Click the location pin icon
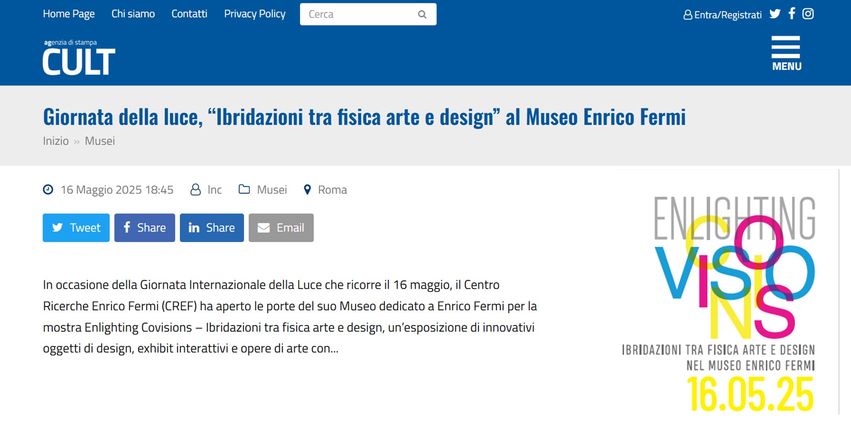This screenshot has height=425, width=851. [308, 189]
